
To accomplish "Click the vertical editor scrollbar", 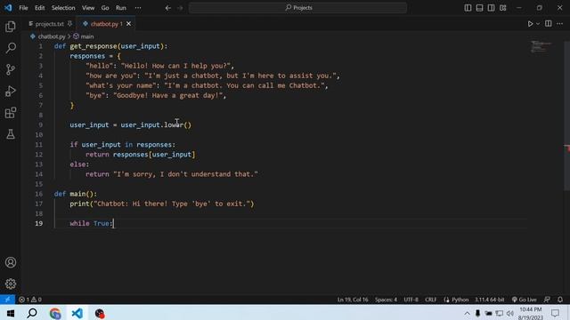I will click(566, 116).
